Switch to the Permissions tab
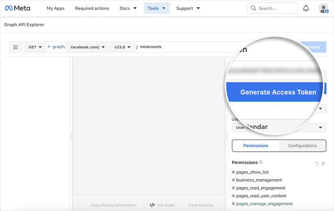The image size is (334, 211). [256, 146]
